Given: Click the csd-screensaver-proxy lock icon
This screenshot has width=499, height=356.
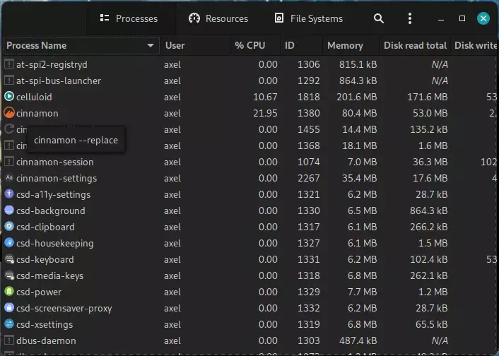Looking at the screenshot, I should [9, 307].
